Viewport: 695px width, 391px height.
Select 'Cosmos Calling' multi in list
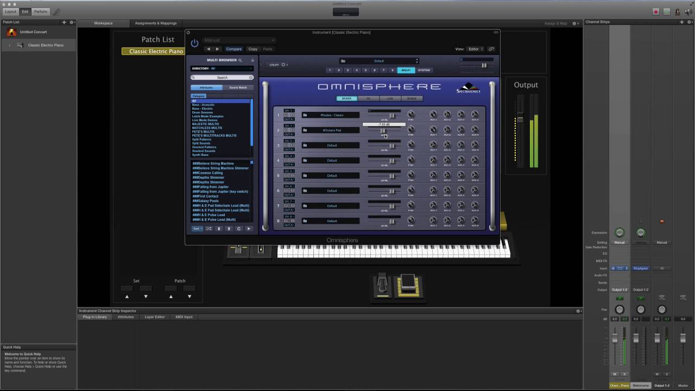[207, 173]
